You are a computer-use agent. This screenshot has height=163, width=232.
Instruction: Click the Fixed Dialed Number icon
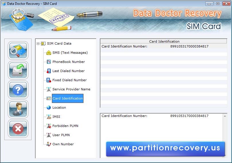[x=49, y=80]
